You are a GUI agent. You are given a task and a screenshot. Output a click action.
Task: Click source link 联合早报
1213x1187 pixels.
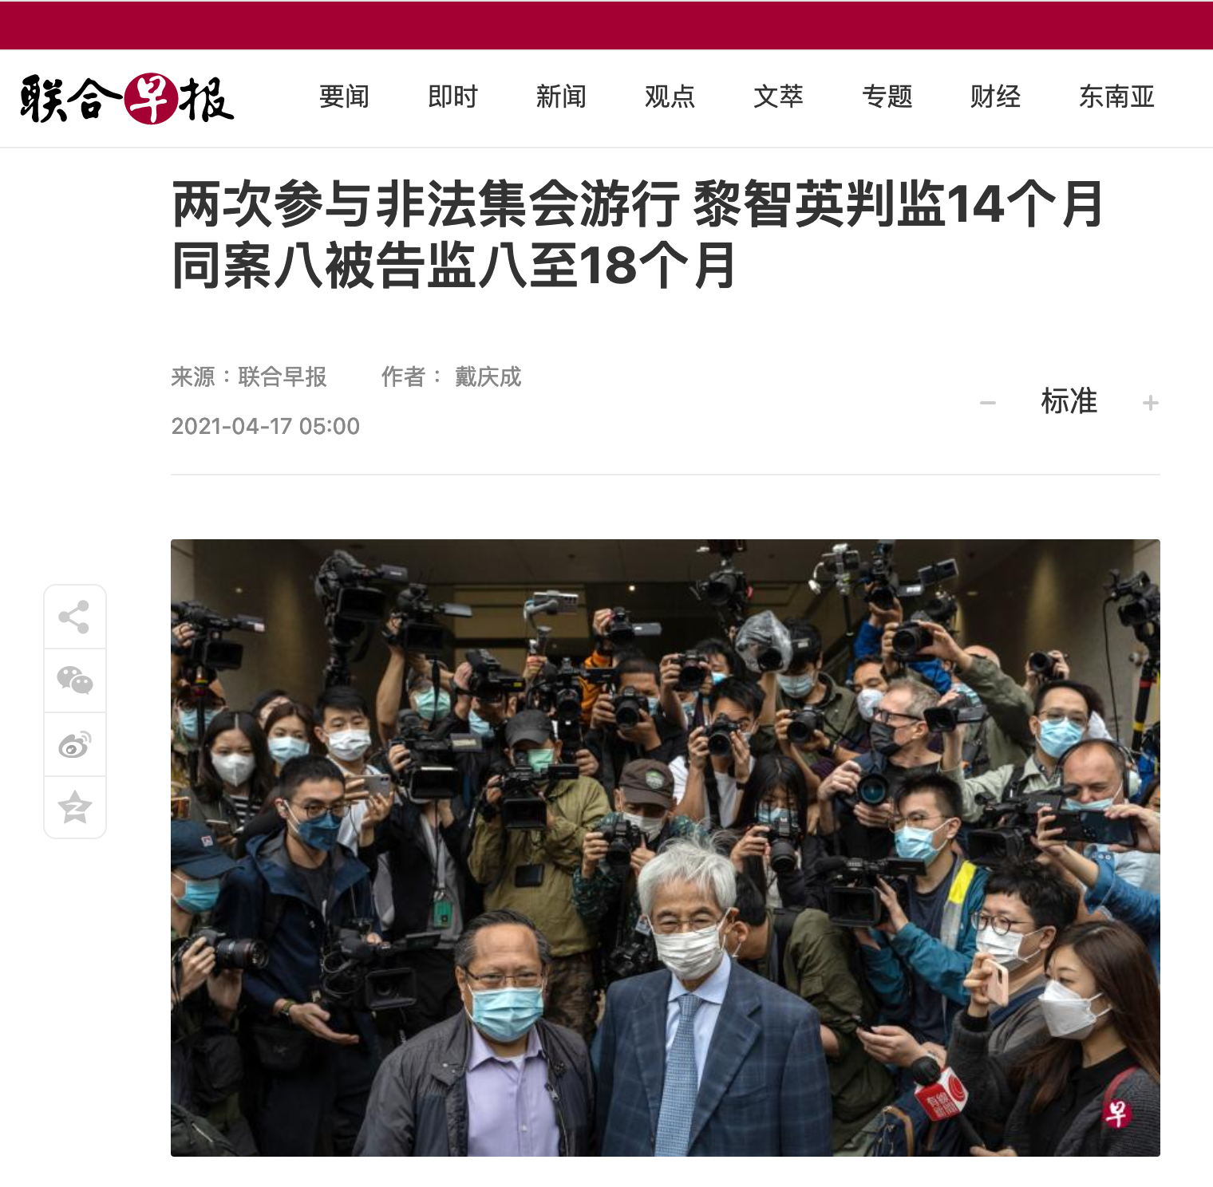point(283,377)
